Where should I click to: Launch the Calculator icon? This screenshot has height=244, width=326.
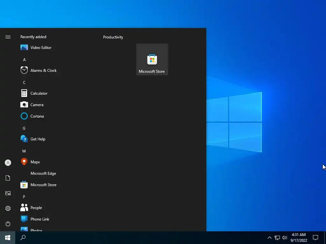[24, 93]
